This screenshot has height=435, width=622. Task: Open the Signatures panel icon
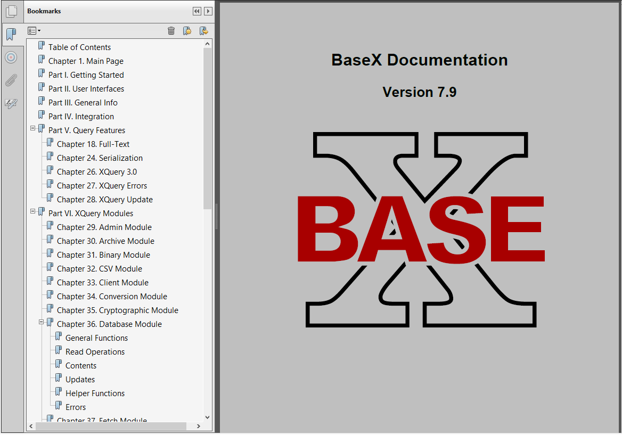11,103
